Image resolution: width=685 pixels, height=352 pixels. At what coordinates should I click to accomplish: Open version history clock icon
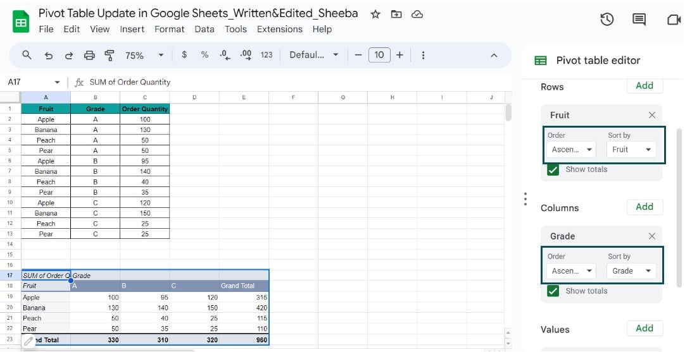[x=606, y=20]
